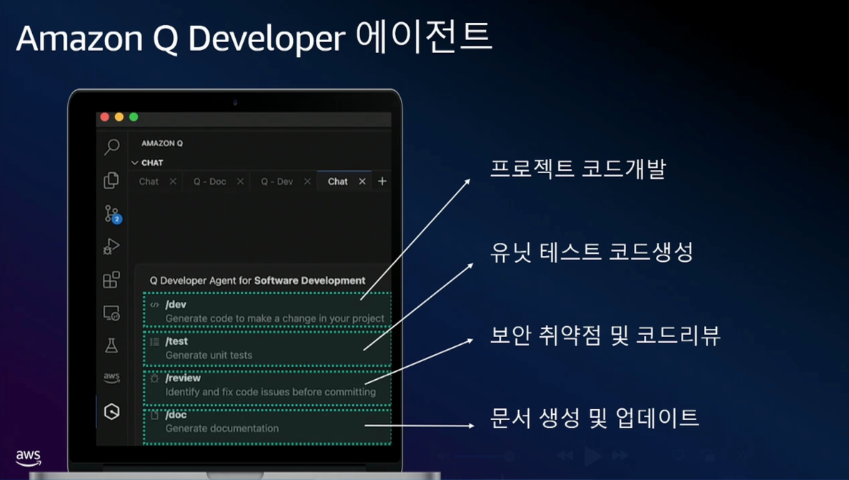Open the Amazon Q hexagon icon
849x480 pixels.
[x=112, y=412]
